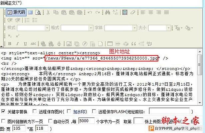The image size is (205, 133).
Task: Click the Cut scissors icon
Action: (x=48, y=12)
